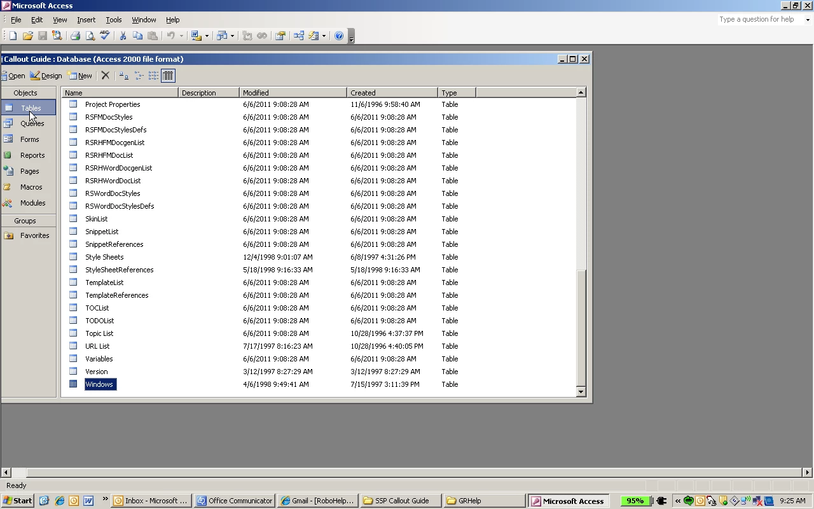Switch to Office Communicator taskbar button

(235, 501)
